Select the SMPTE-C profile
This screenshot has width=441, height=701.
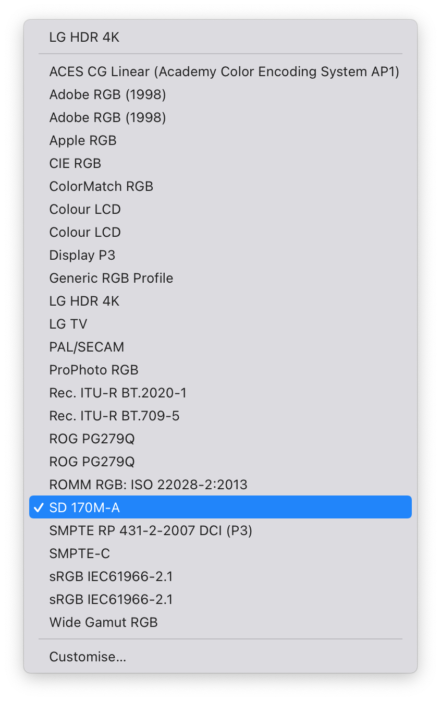[x=80, y=553]
